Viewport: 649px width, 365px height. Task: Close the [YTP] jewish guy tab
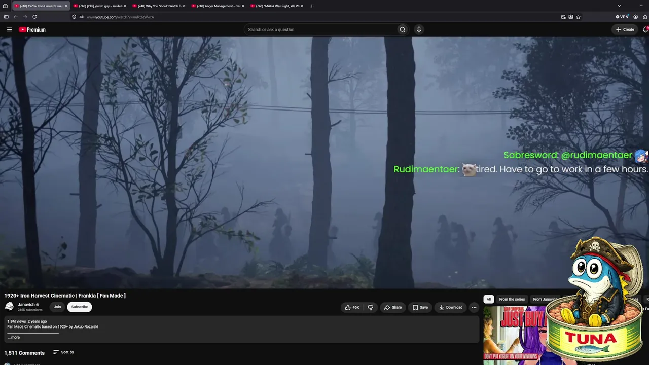pyautogui.click(x=125, y=6)
